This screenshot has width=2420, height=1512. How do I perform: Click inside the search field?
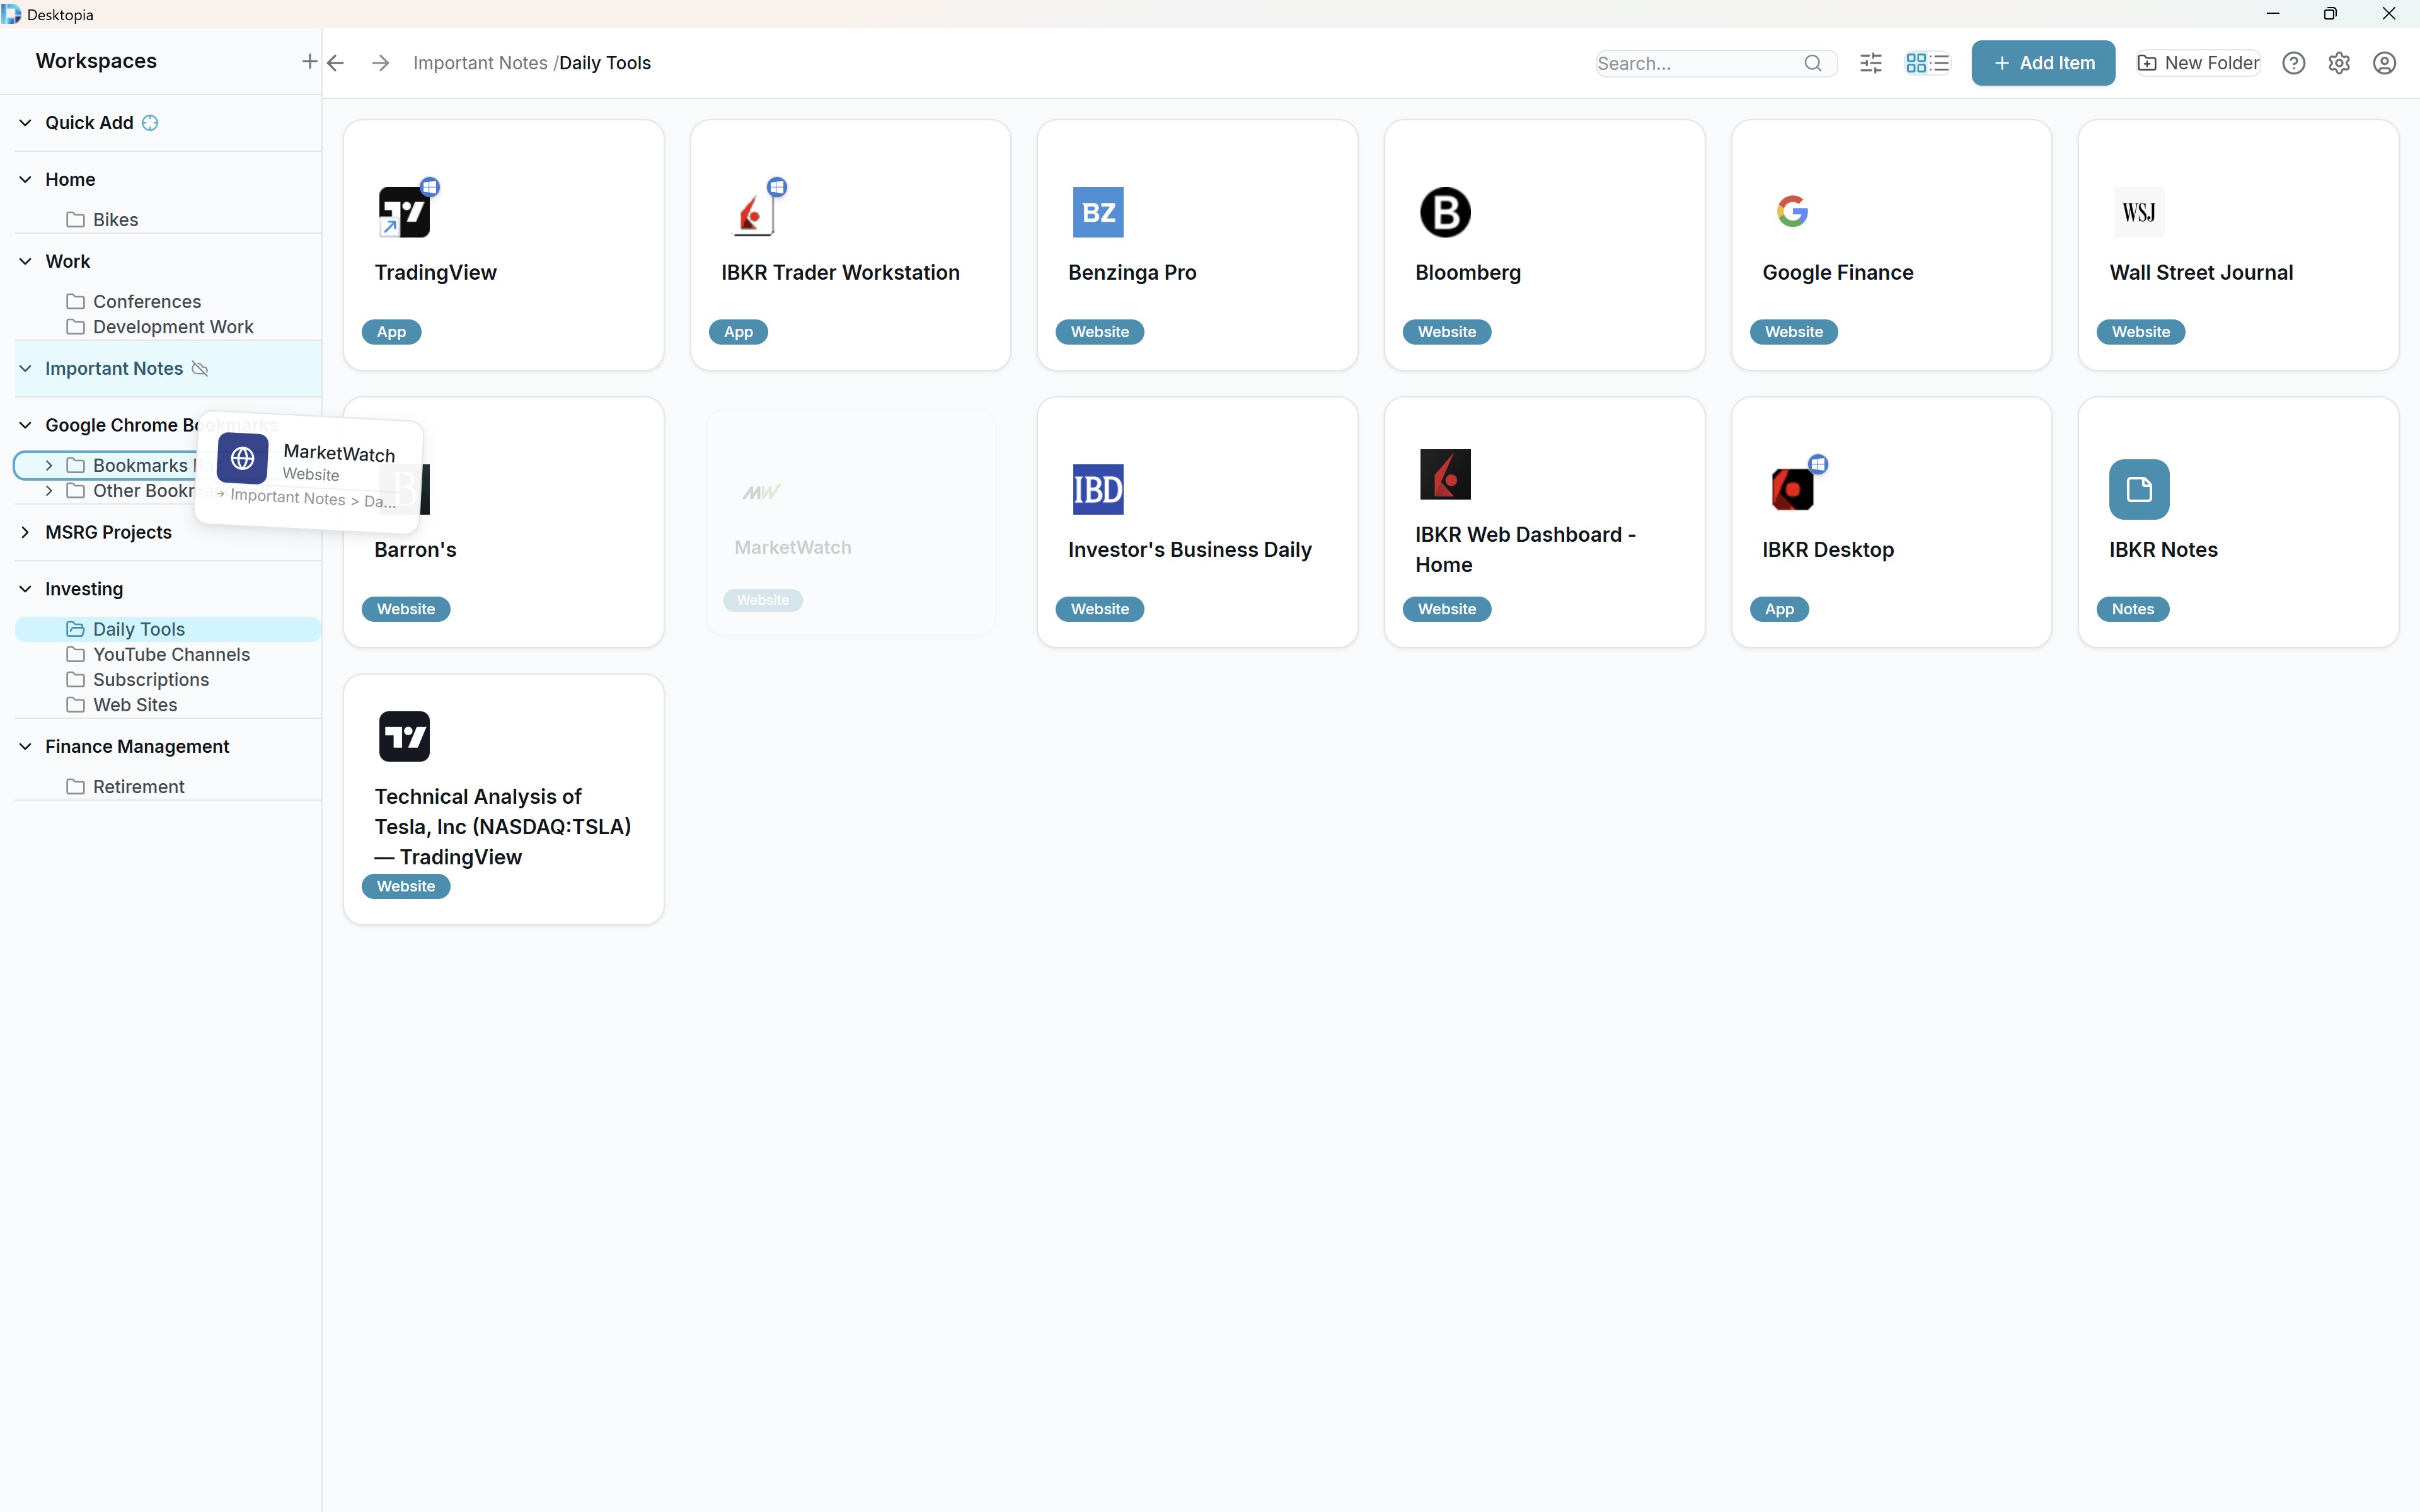click(x=1700, y=62)
